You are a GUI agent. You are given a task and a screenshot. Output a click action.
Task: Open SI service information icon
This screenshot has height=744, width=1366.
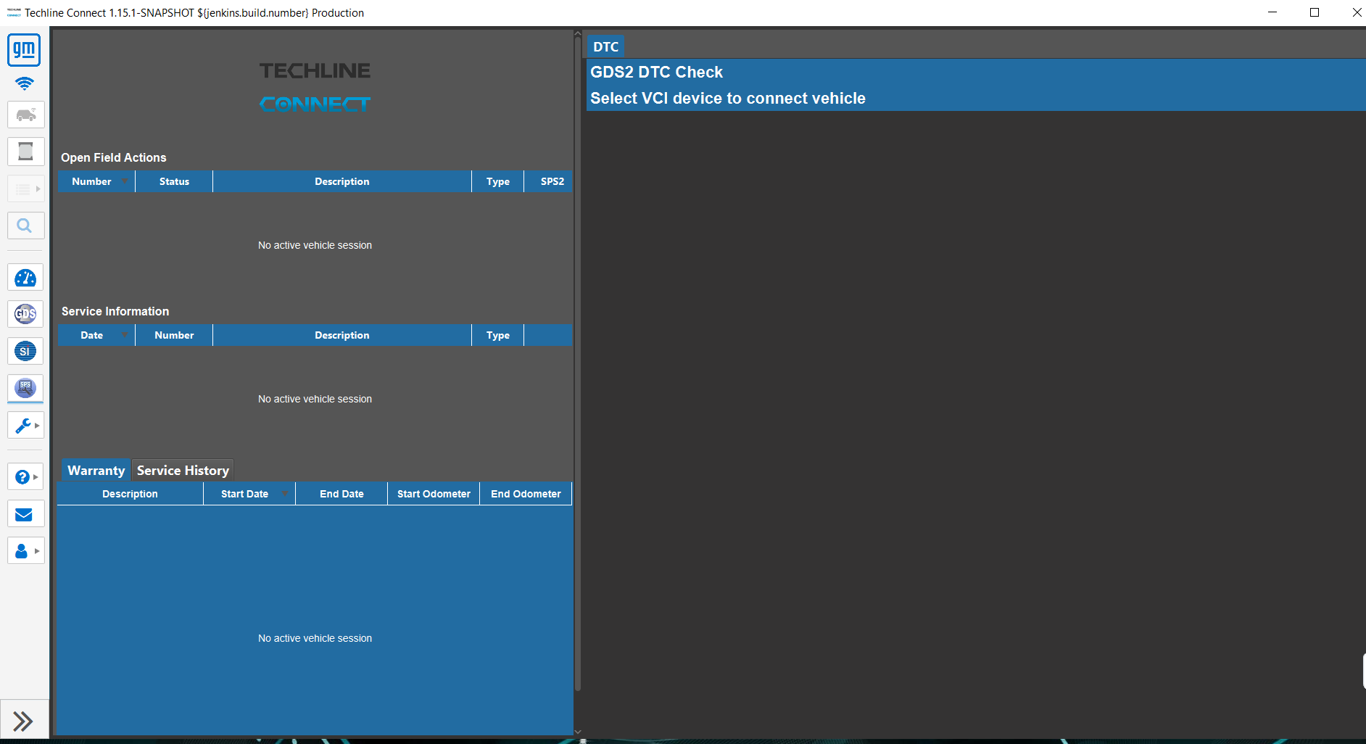(x=26, y=351)
